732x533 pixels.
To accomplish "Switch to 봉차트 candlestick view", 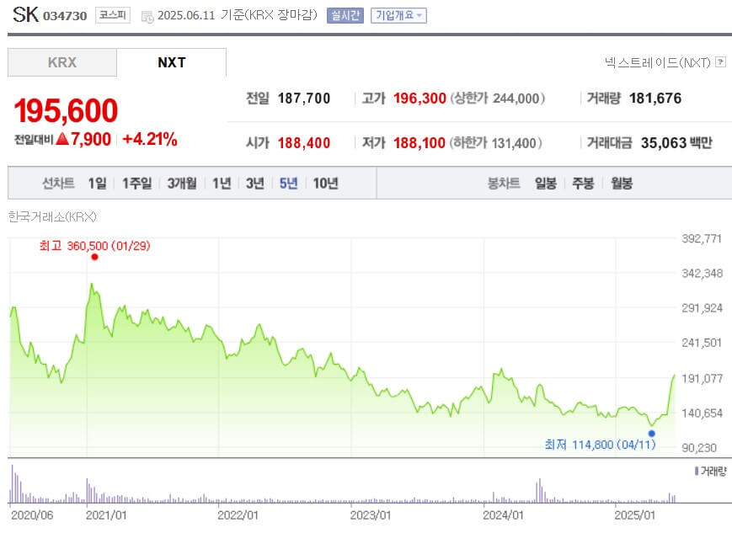I will pyautogui.click(x=503, y=183).
